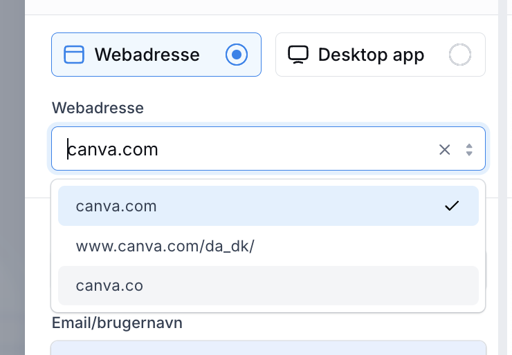Clear the web address with the X icon
512x355 pixels.
click(x=444, y=150)
